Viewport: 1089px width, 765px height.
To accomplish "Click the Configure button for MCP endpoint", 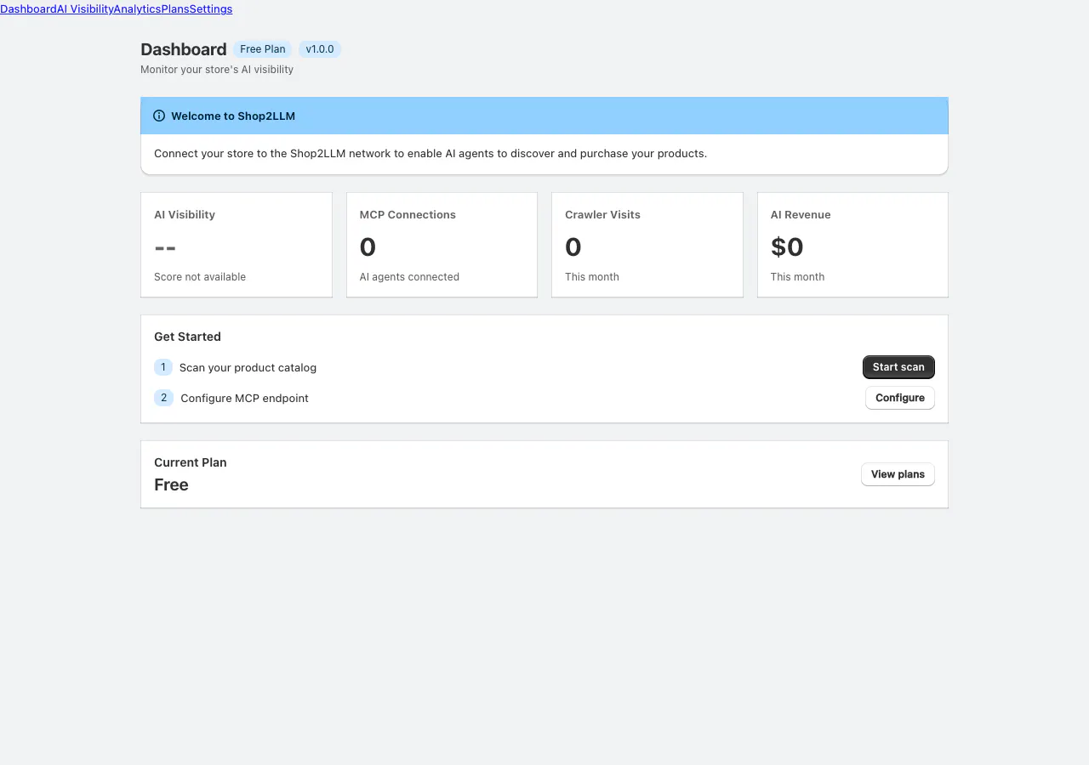I will 900,398.
